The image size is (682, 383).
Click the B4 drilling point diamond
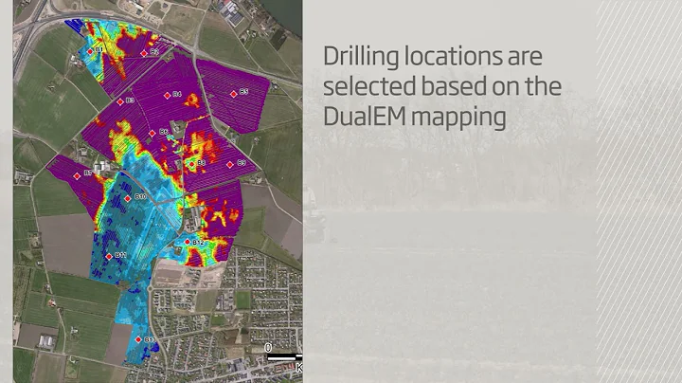coord(167,96)
